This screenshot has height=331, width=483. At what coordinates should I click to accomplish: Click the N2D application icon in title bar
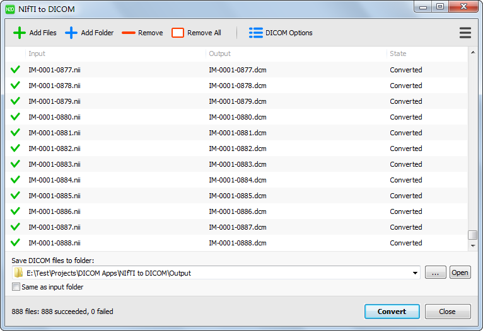coord(10,8)
